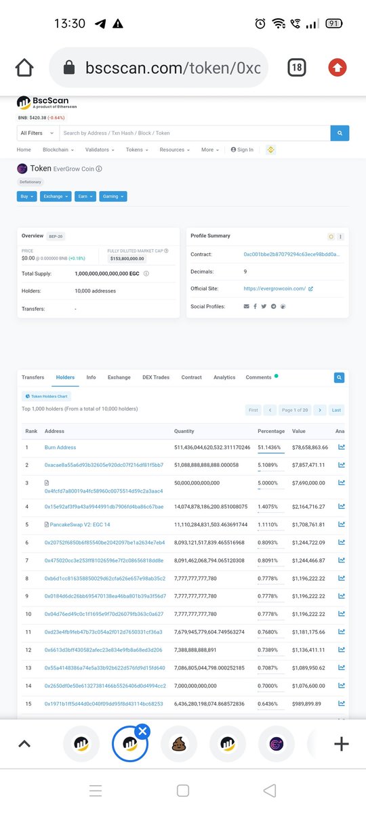Click the search icon in the holders panel
The width and height of the screenshot is (366, 813).
tap(340, 378)
